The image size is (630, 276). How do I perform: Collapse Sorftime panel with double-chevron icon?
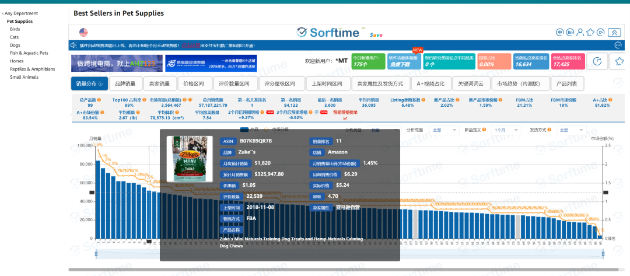click(x=614, y=32)
